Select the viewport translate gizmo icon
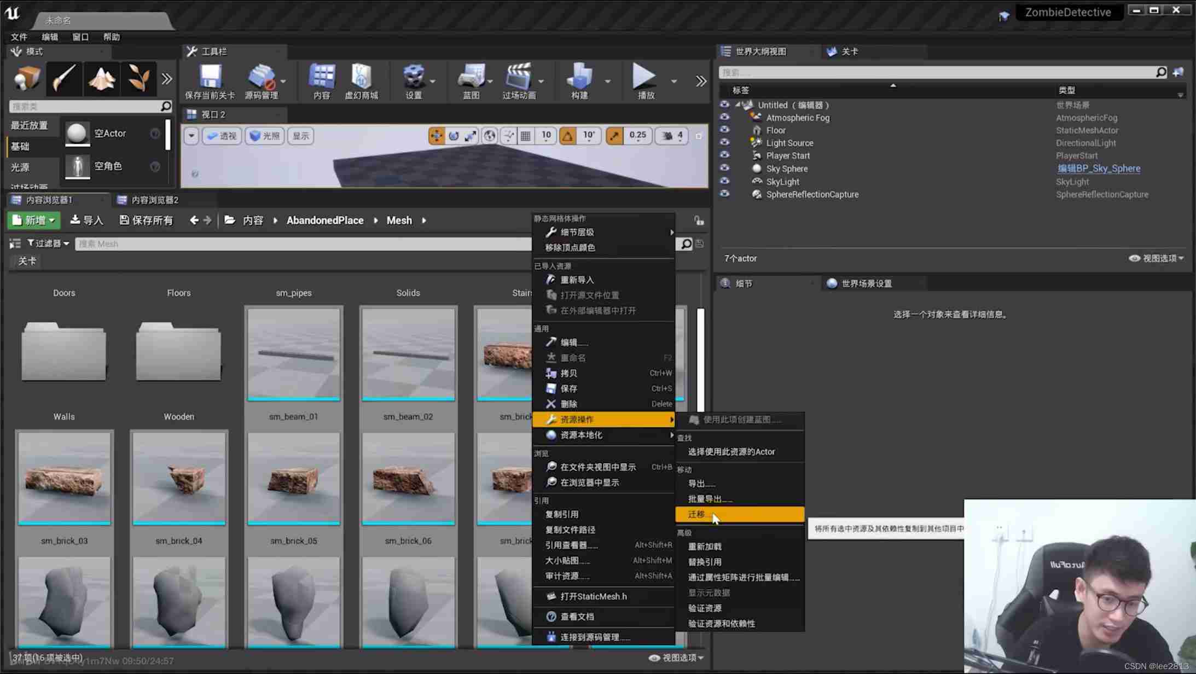The width and height of the screenshot is (1196, 674). (x=437, y=136)
